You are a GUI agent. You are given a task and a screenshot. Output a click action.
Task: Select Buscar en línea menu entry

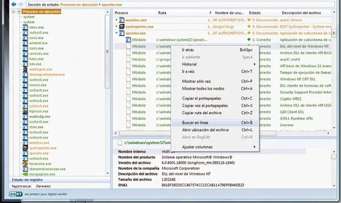[x=215, y=122]
